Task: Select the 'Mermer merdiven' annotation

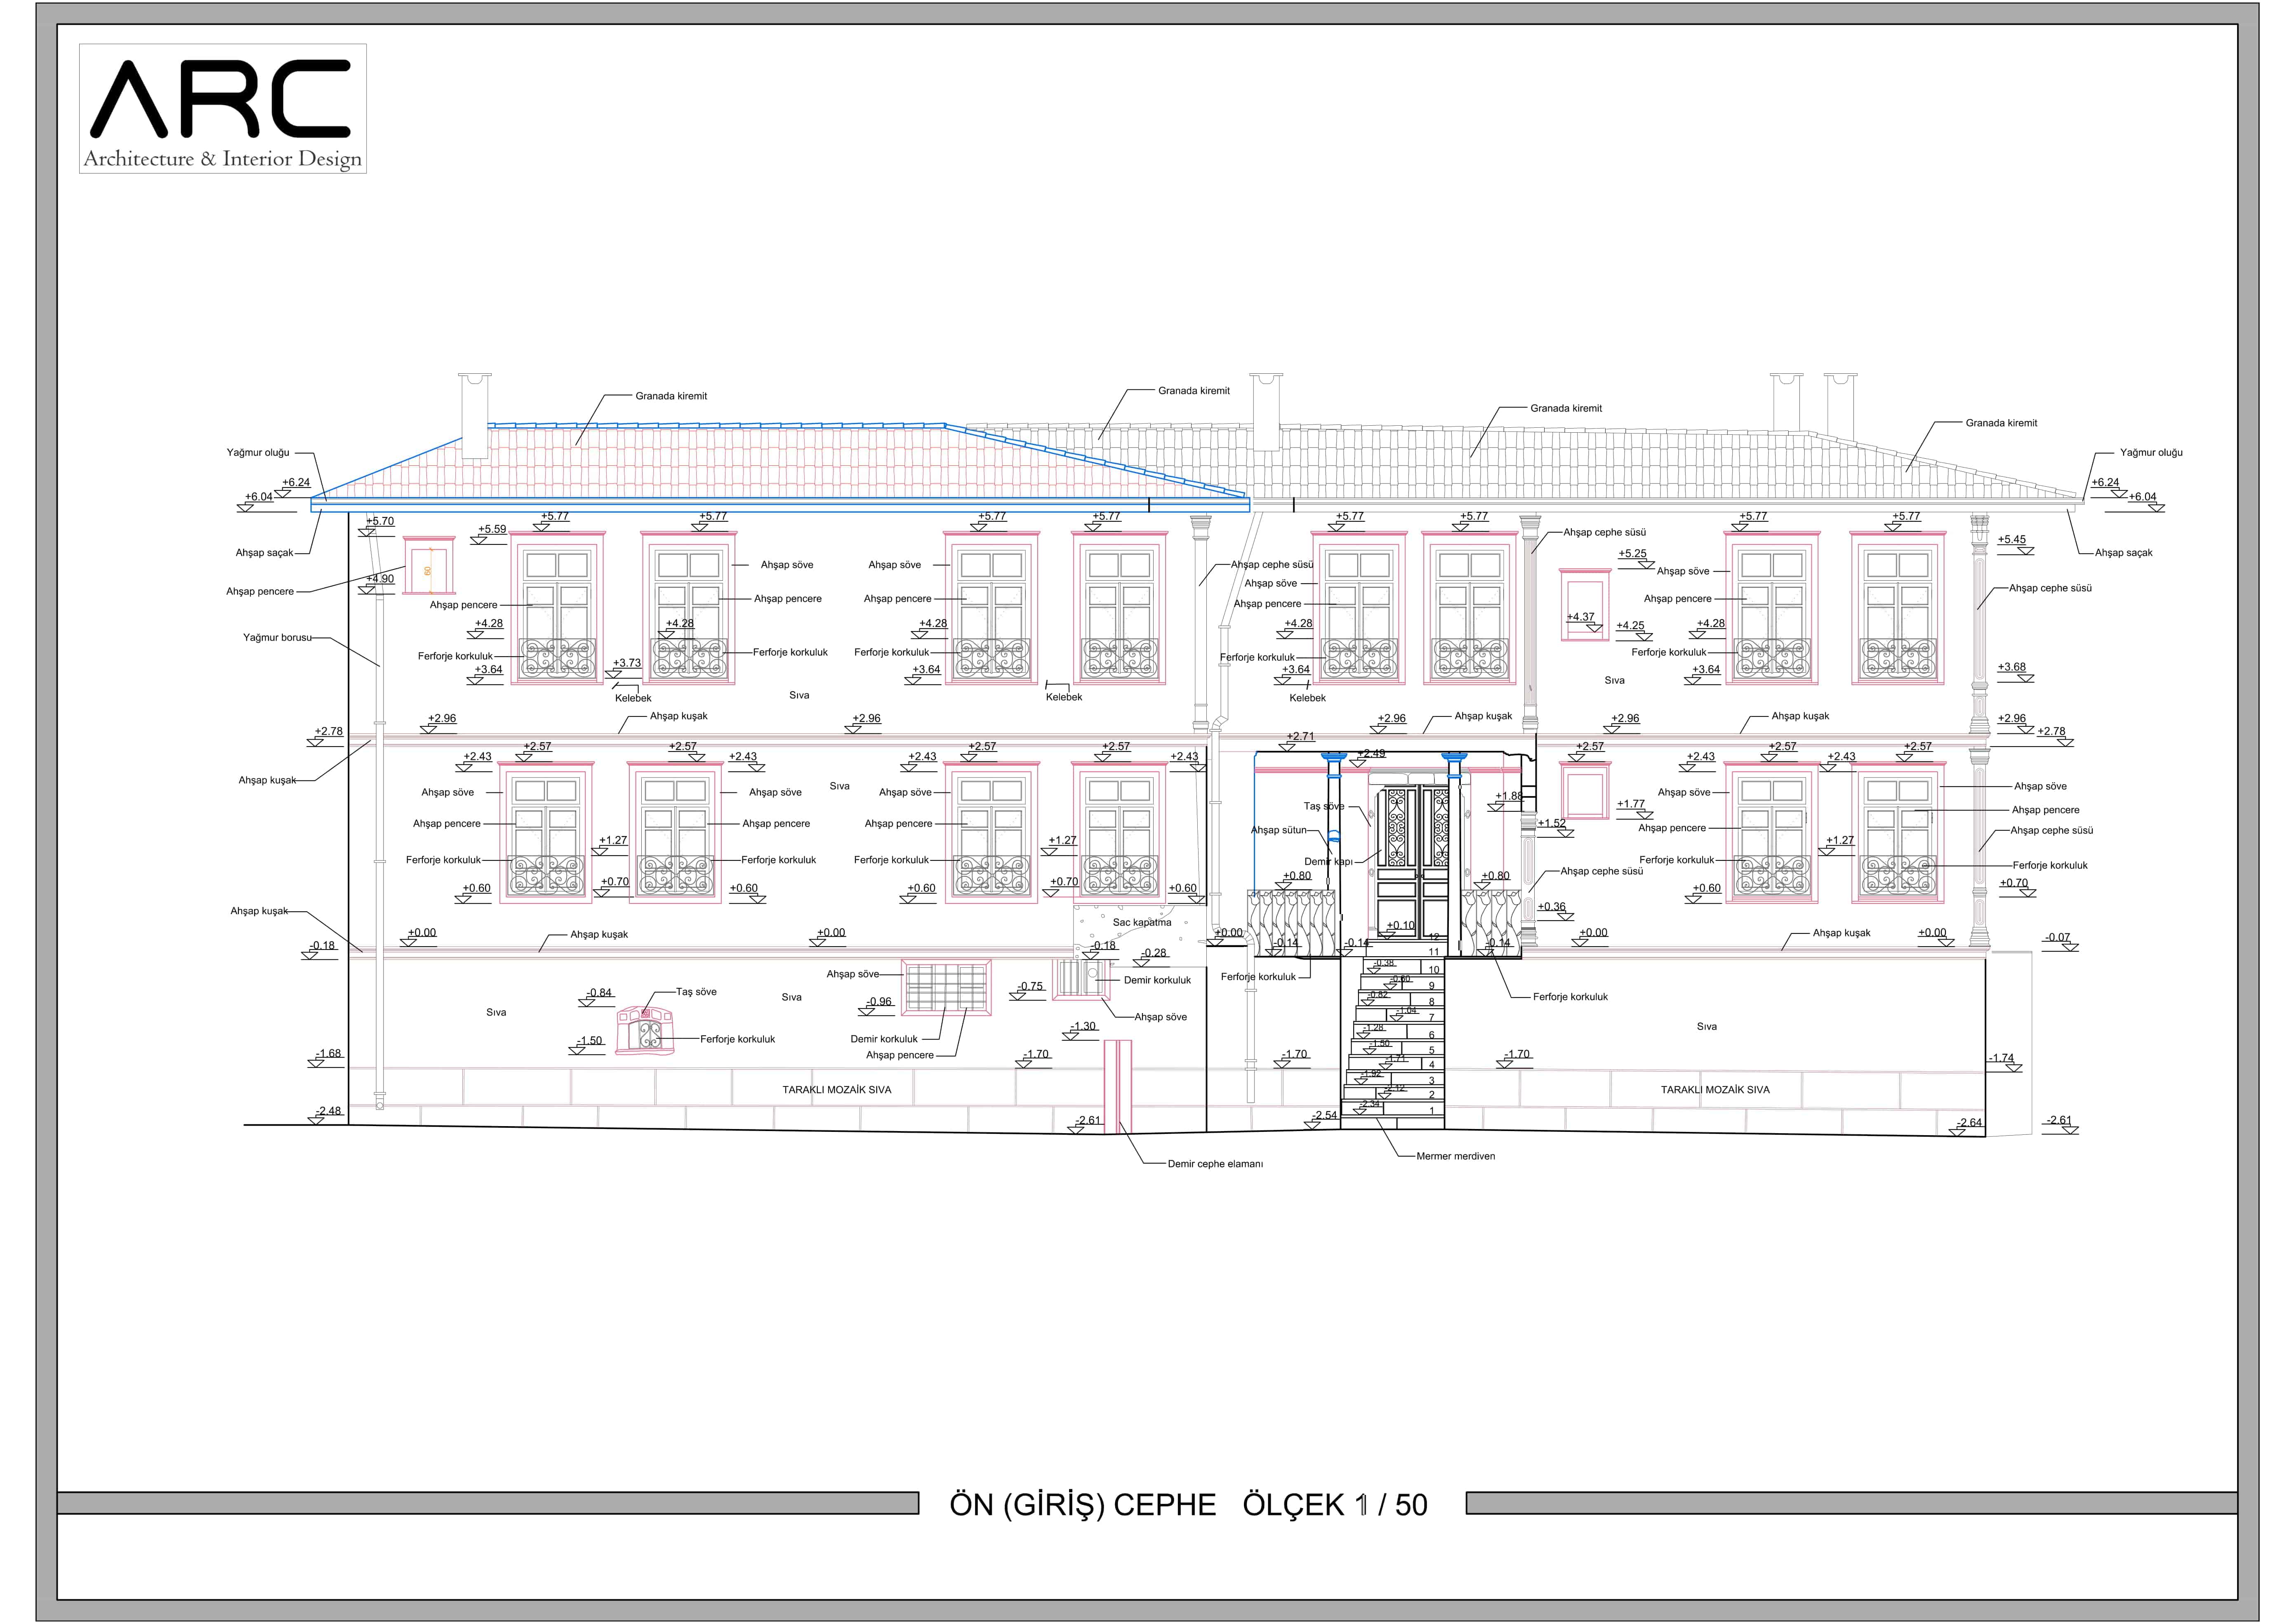Action: click(1455, 1156)
